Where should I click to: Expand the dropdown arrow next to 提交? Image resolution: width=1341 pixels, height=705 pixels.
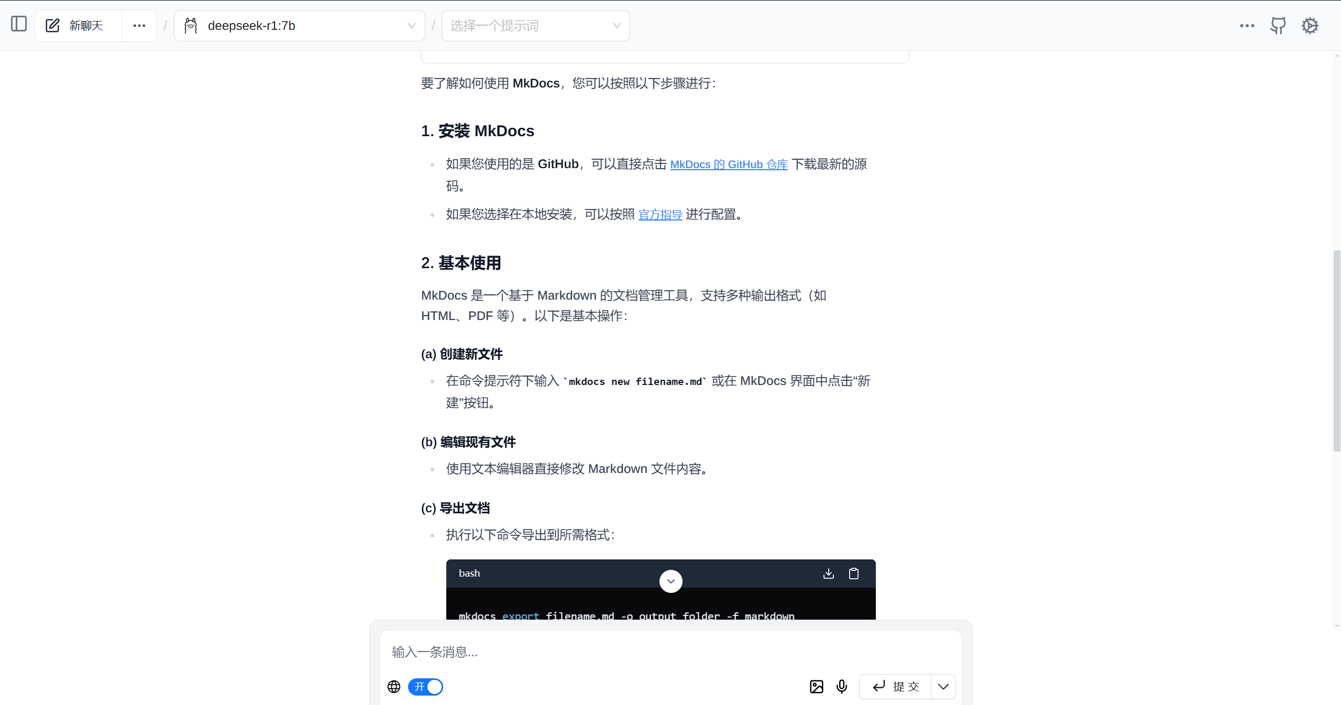click(x=943, y=687)
